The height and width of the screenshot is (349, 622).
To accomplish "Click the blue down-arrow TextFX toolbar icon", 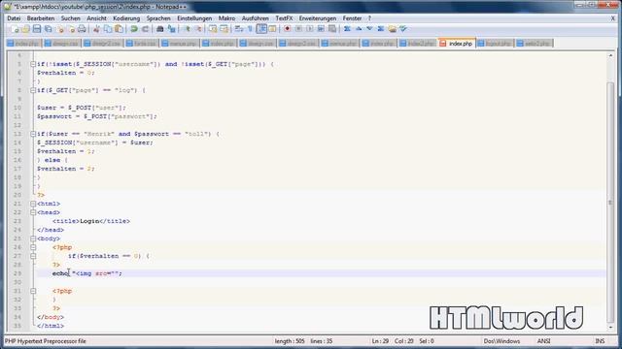I will tap(369, 29).
